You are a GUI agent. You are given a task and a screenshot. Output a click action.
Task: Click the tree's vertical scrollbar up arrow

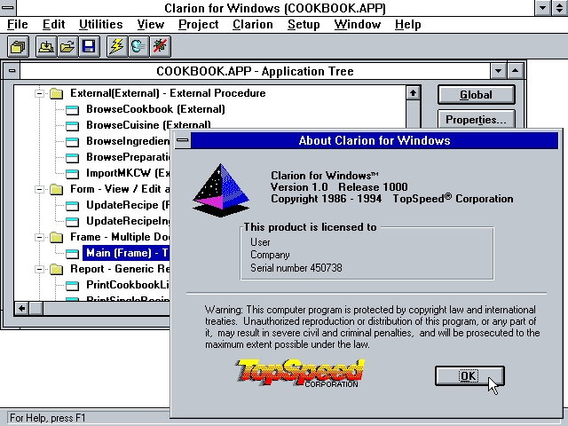(x=413, y=92)
